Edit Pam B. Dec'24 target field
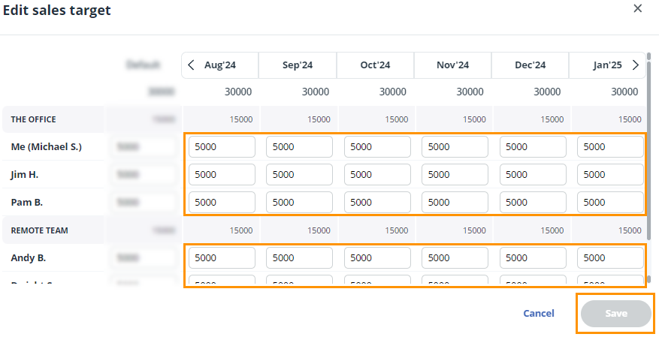 coord(533,203)
